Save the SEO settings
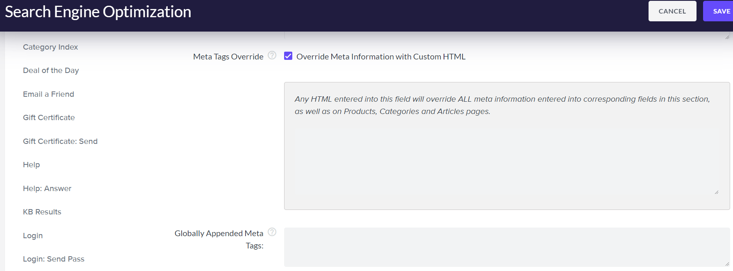The height and width of the screenshot is (271, 733). (x=721, y=11)
